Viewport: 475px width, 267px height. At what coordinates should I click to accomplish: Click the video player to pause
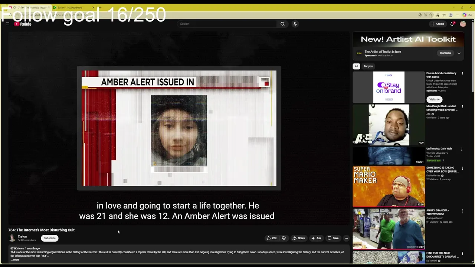point(179,128)
